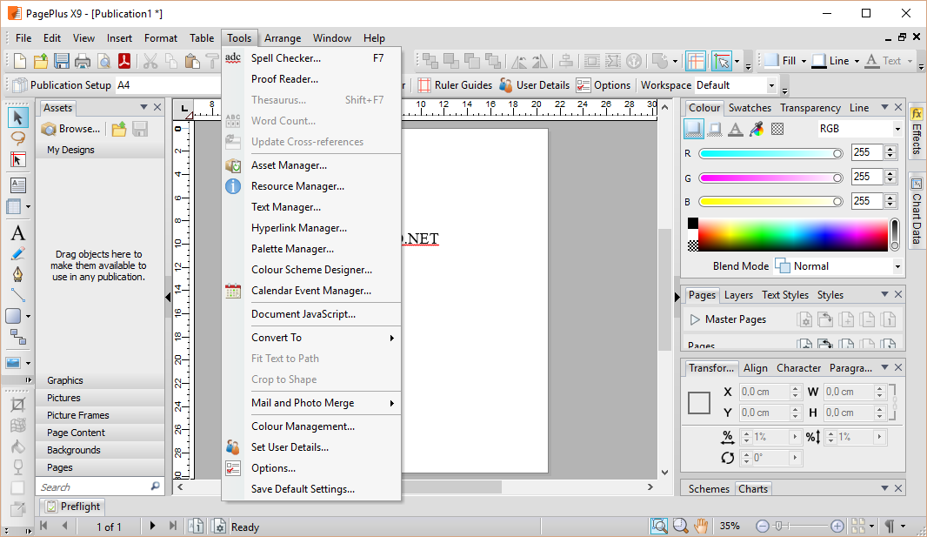Select the Line colour icon in Colour tab
This screenshot has height=537, width=927.
[x=714, y=129]
